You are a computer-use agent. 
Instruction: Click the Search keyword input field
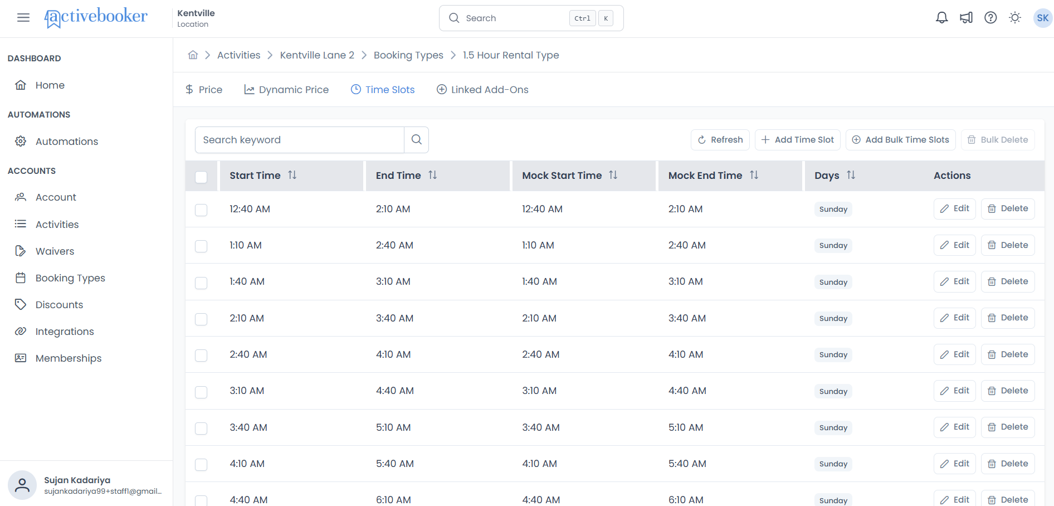coord(299,140)
